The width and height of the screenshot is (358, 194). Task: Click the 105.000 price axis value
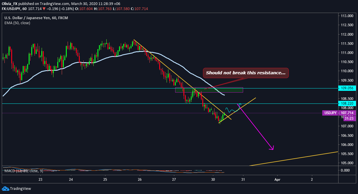pos(347,163)
